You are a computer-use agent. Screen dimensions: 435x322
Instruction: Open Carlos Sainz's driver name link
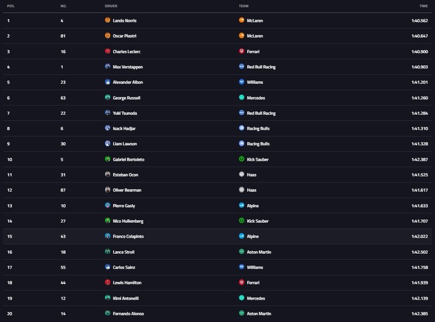click(x=124, y=268)
